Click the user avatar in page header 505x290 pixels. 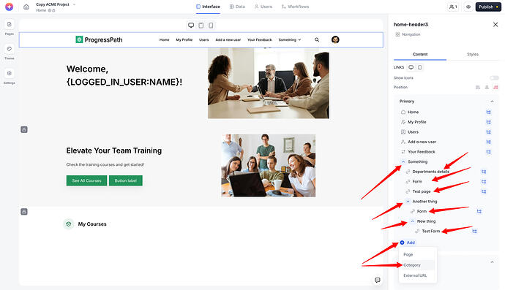point(335,39)
